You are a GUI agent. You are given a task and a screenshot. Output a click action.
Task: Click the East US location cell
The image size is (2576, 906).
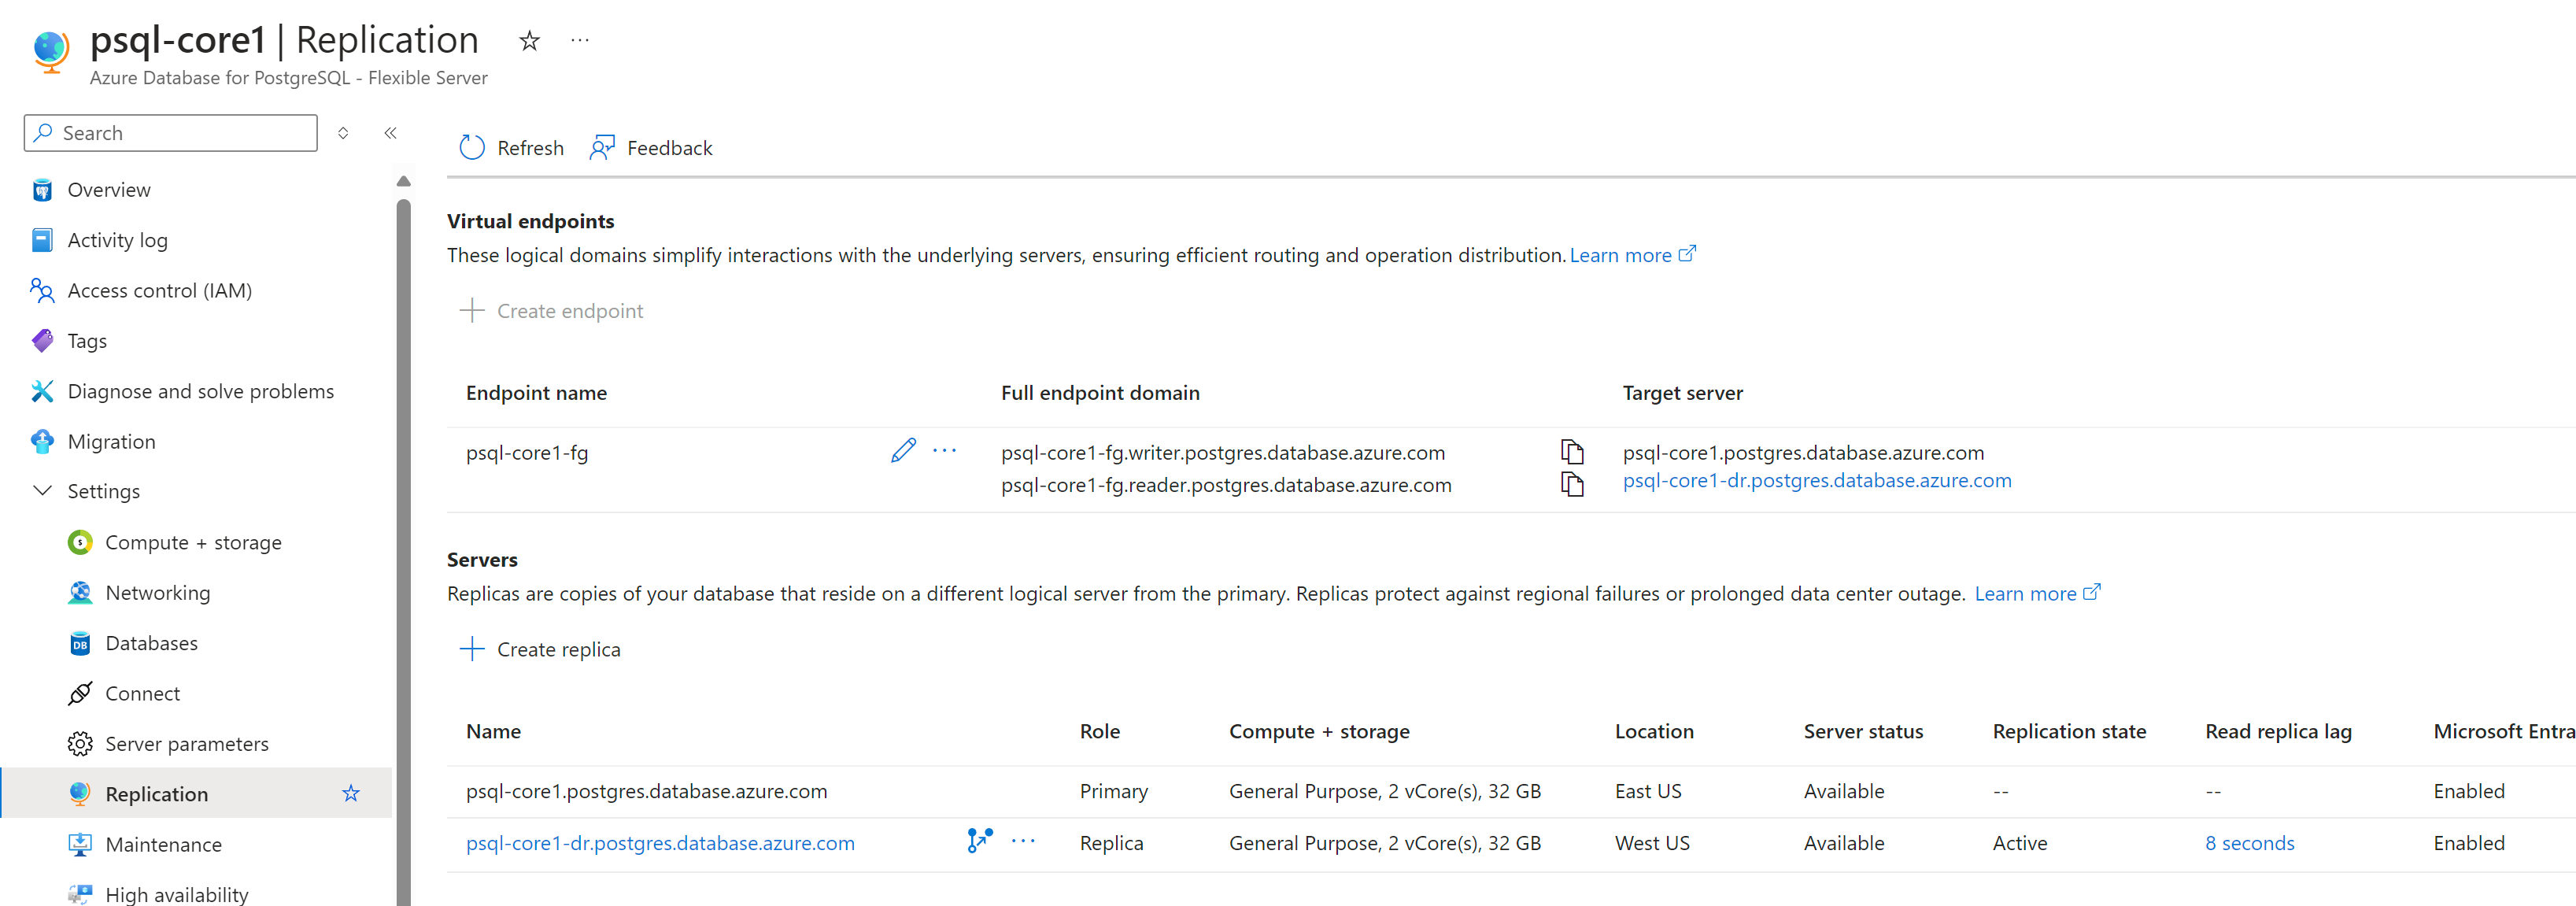pyautogui.click(x=1648, y=792)
